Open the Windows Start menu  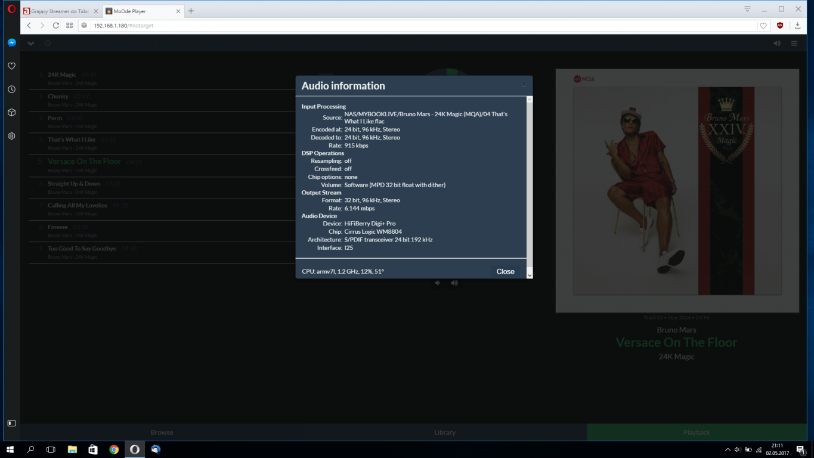pos(10,449)
